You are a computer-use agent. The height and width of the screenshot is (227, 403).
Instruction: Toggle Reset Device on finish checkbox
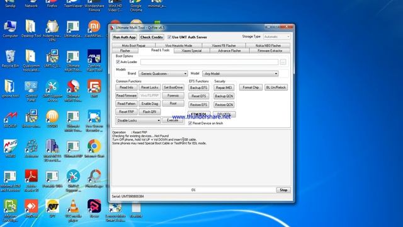tap(190, 124)
